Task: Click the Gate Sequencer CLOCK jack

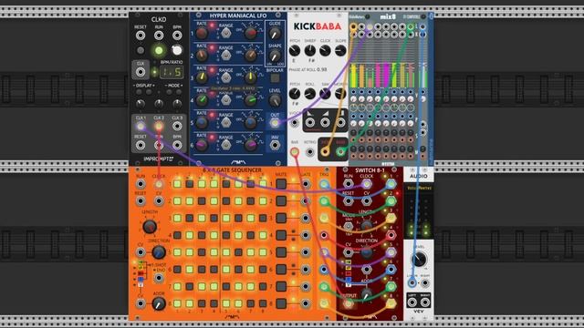Action: pos(159,184)
